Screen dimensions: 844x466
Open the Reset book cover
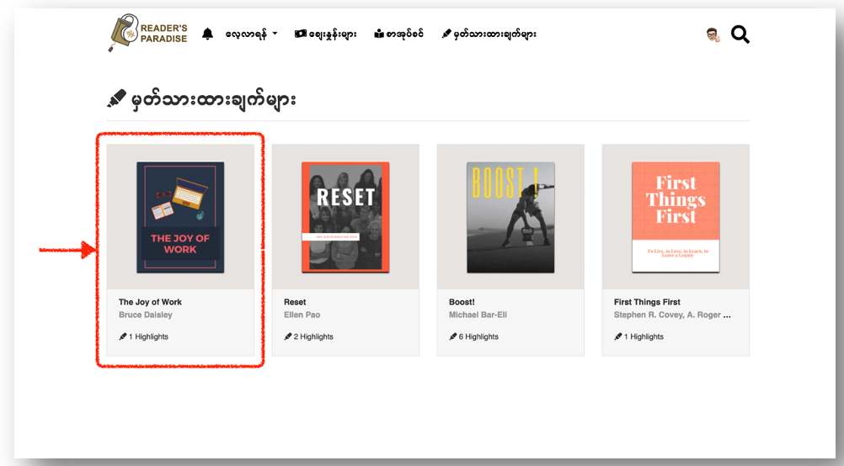coord(345,217)
